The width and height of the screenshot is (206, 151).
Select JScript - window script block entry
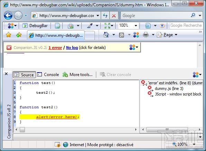point(178,94)
